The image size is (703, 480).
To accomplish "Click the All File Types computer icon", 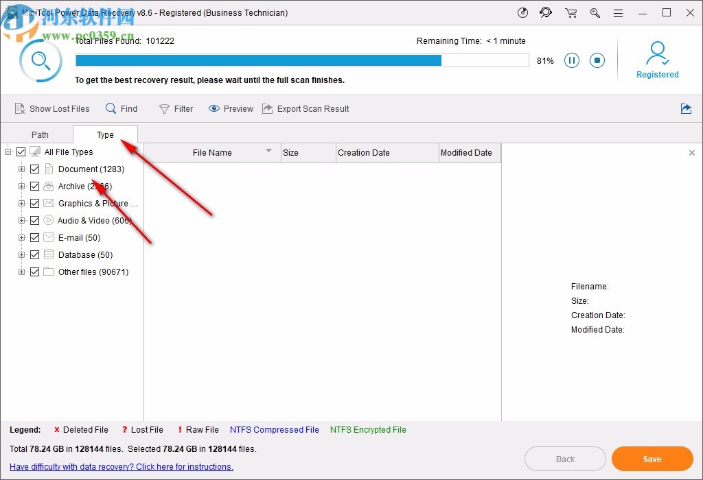I will pos(35,152).
